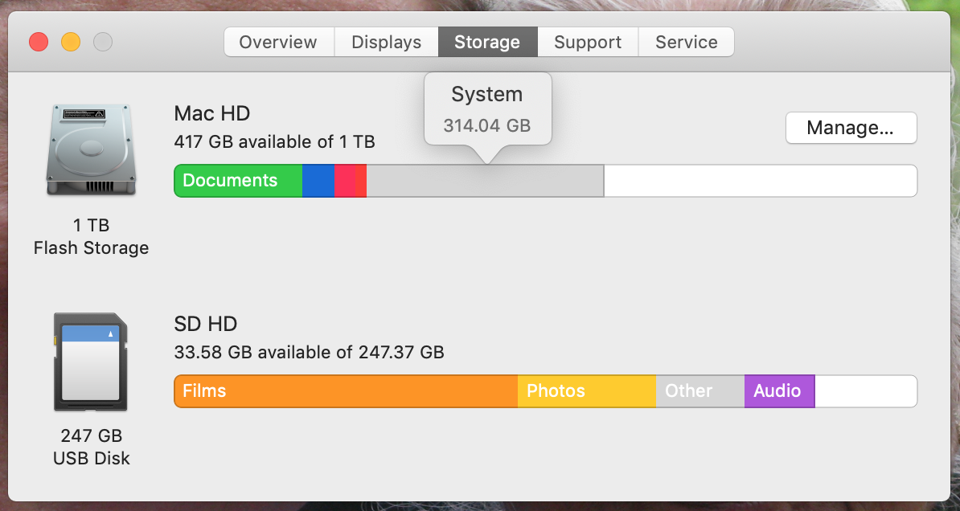Click the Mac HD hard drive icon
Viewport: 960px width, 511px height.
click(x=91, y=149)
